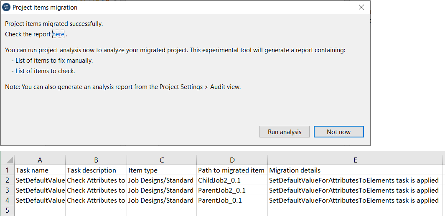This screenshot has height=216, width=445.
Task: Open the migration report via the 'here' link
Action: pos(58,34)
